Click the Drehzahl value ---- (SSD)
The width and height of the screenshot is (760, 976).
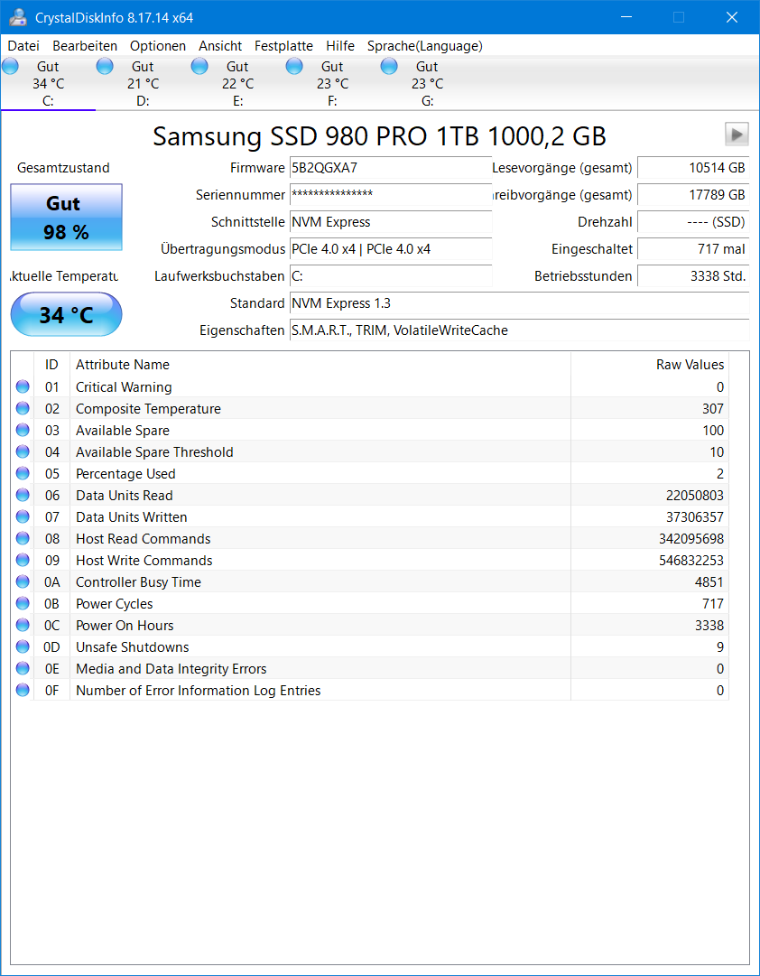tap(693, 221)
